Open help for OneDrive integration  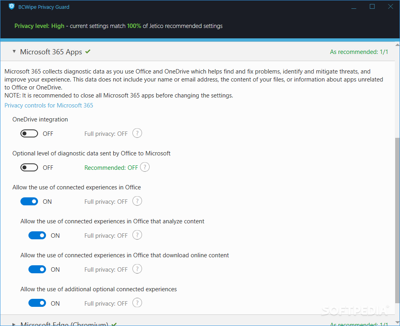tap(137, 133)
